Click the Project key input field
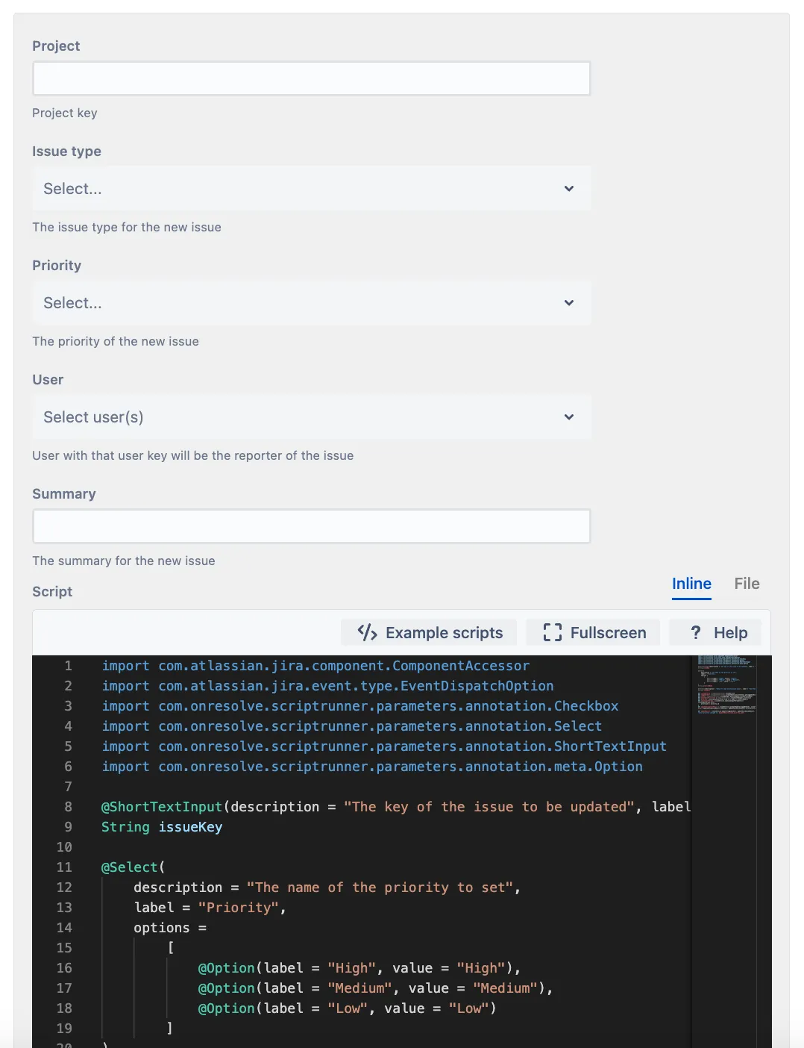Viewport: 804px width, 1048px height. 312,78
